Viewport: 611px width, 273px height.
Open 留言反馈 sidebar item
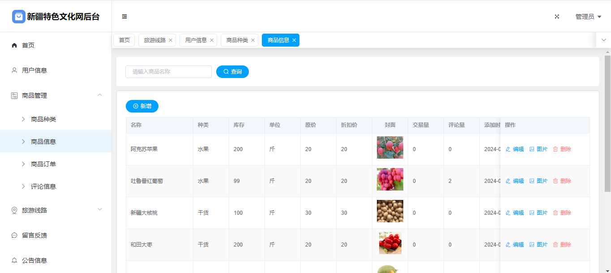pyautogui.click(x=56, y=235)
